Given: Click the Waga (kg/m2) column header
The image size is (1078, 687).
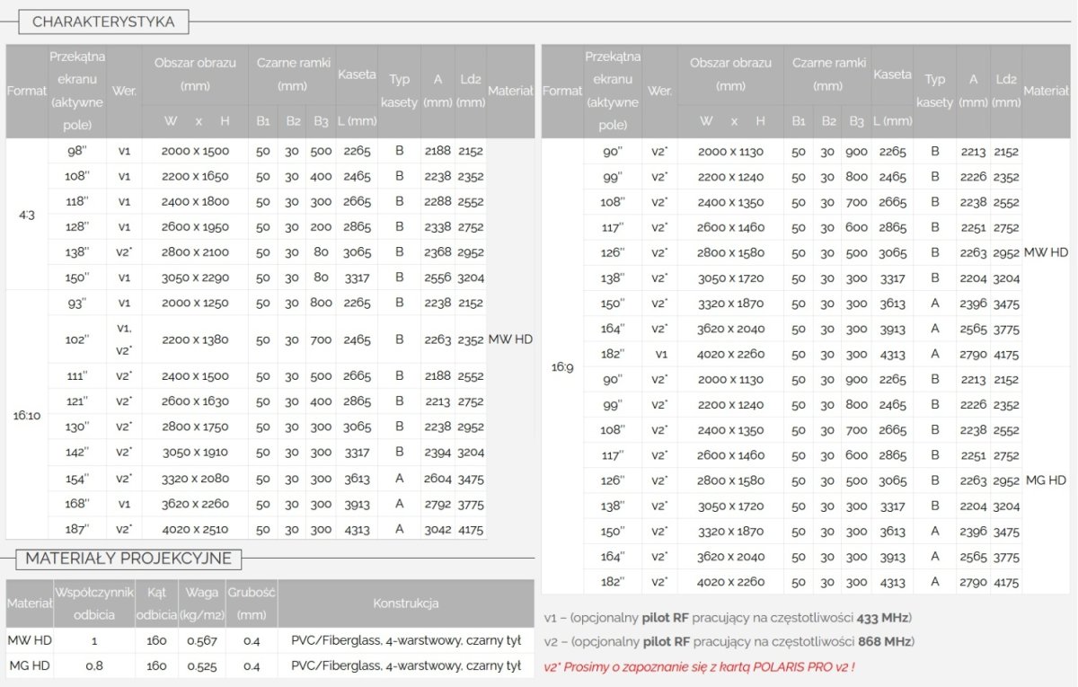Looking at the screenshot, I should point(202,603).
